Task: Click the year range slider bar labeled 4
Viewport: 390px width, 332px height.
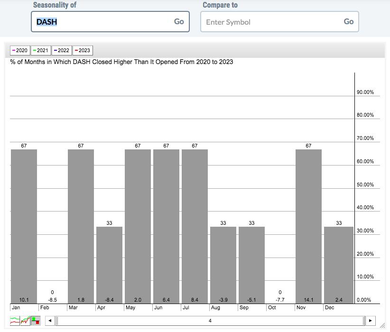Action: (x=210, y=321)
